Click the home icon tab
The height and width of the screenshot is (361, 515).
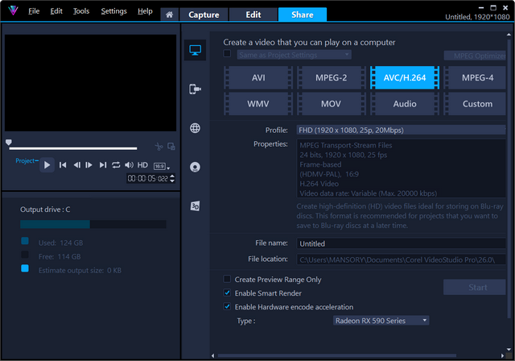(169, 15)
